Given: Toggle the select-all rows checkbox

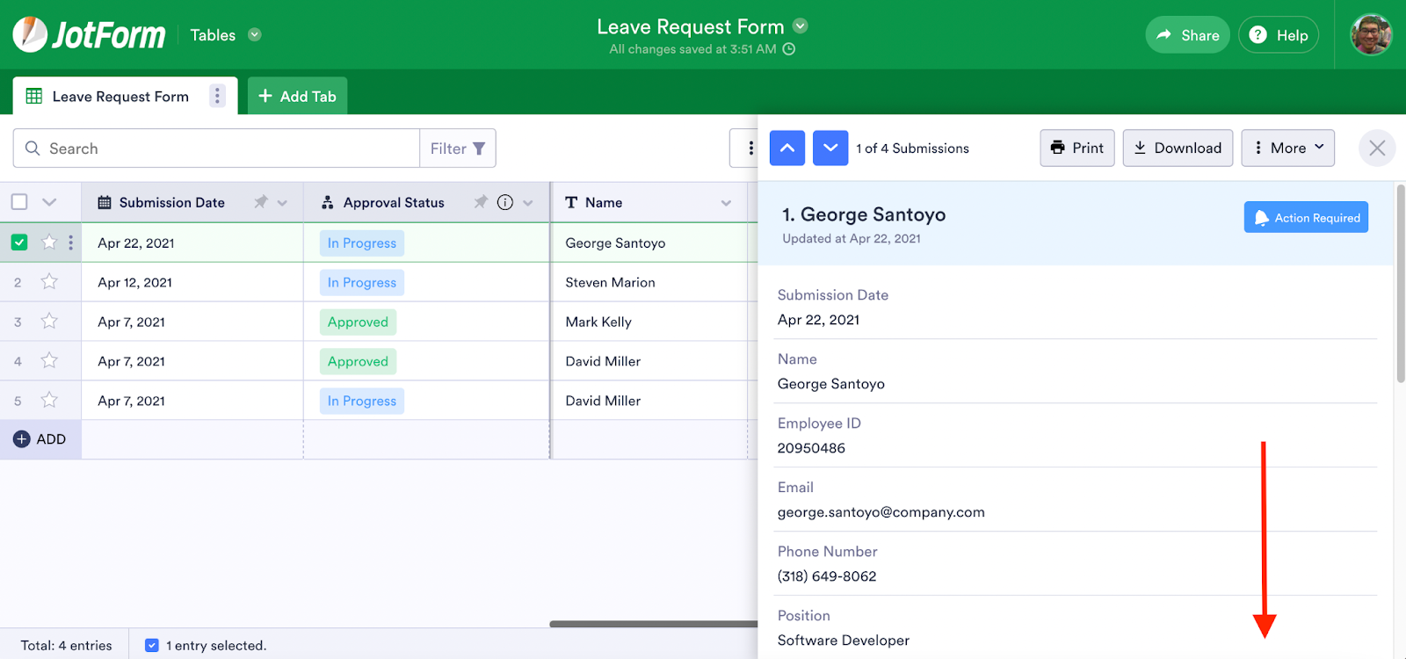Looking at the screenshot, I should 19,202.
